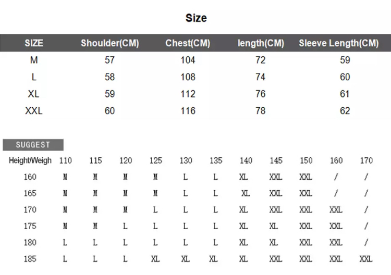
Task: Select the chest value 116
Action: coord(188,111)
